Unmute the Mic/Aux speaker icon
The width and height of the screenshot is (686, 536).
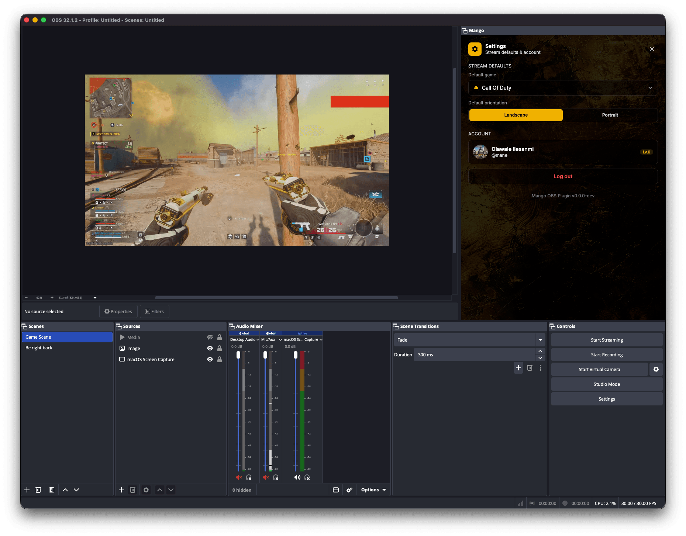coord(266,477)
